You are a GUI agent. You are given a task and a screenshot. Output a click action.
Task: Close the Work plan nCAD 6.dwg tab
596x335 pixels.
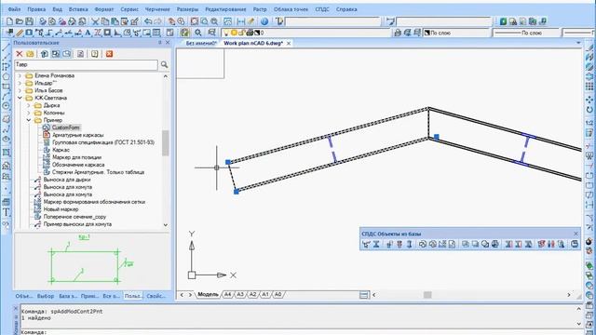click(289, 44)
